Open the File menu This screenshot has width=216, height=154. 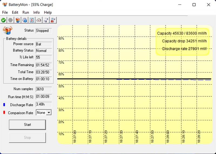(5, 12)
